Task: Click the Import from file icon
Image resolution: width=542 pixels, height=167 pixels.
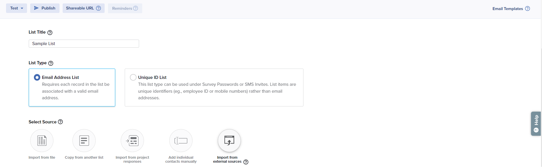Action: pyautogui.click(x=42, y=141)
